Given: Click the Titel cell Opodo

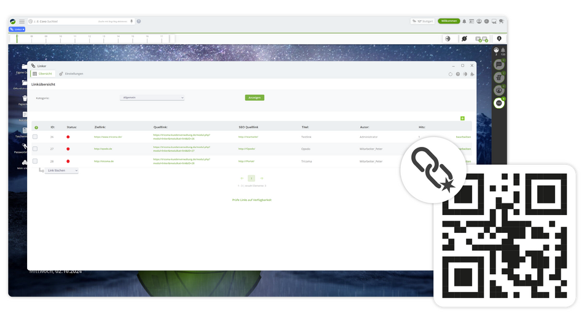Looking at the screenshot, I should point(306,149).
